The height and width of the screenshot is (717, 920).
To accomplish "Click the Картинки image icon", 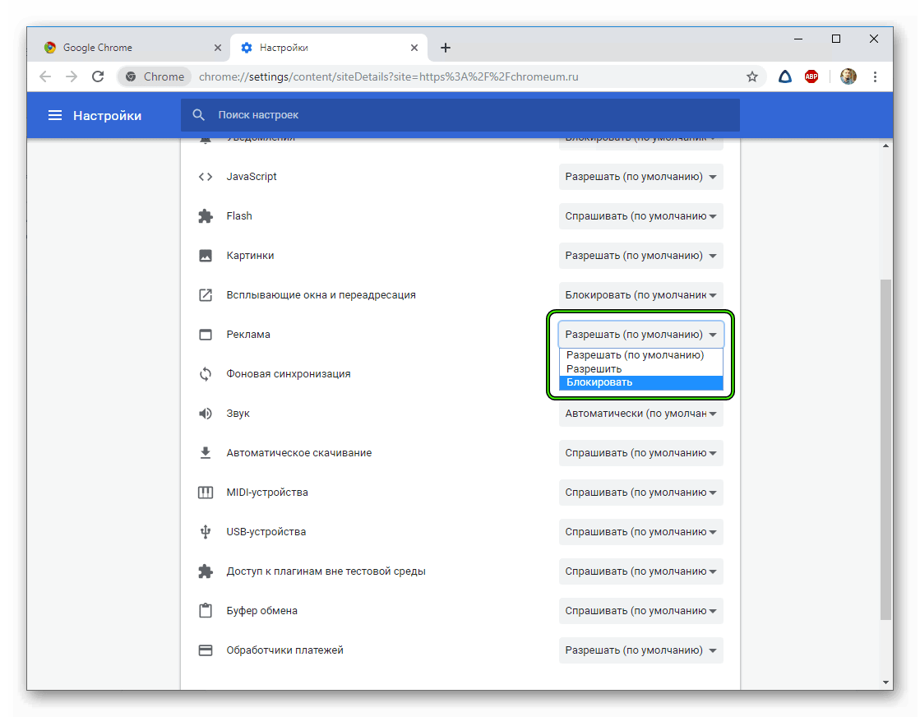I will click(x=206, y=255).
